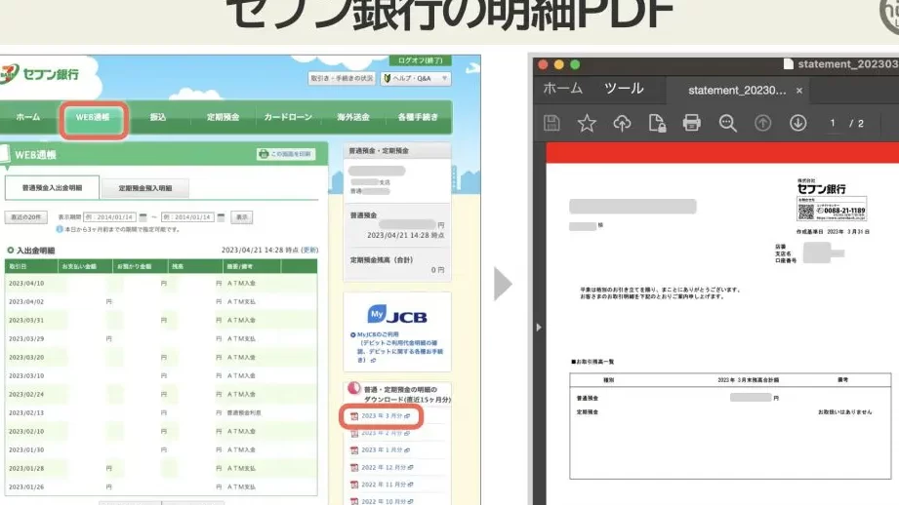Open WEB通帳 in the navigation bar
Image resolution: width=899 pixels, height=505 pixels.
pyautogui.click(x=93, y=117)
